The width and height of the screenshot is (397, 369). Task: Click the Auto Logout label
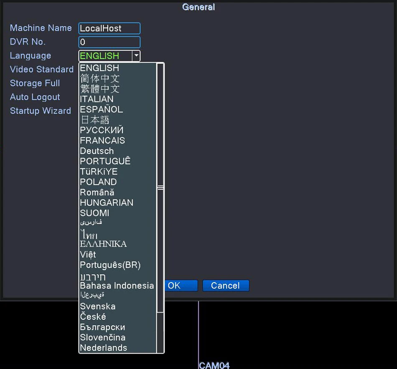pyautogui.click(x=35, y=97)
